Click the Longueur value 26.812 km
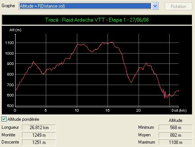 coord(39,128)
